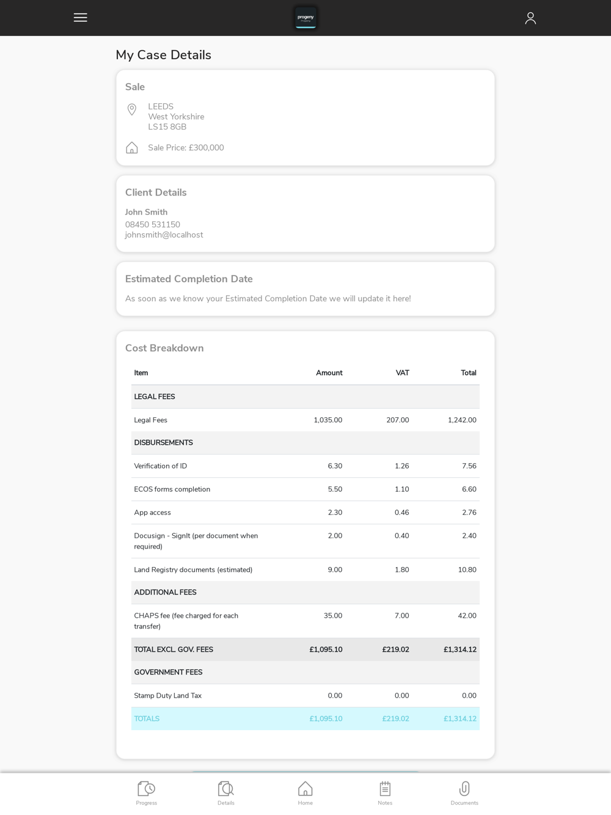The height and width of the screenshot is (815, 611).
Task: Open the Progress tab
Action: (147, 793)
